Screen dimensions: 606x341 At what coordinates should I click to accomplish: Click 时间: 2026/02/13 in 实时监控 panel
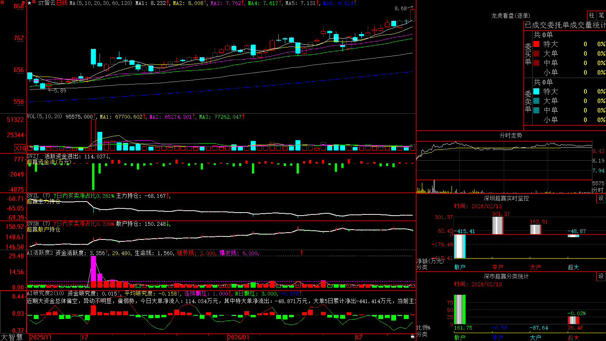point(478,206)
